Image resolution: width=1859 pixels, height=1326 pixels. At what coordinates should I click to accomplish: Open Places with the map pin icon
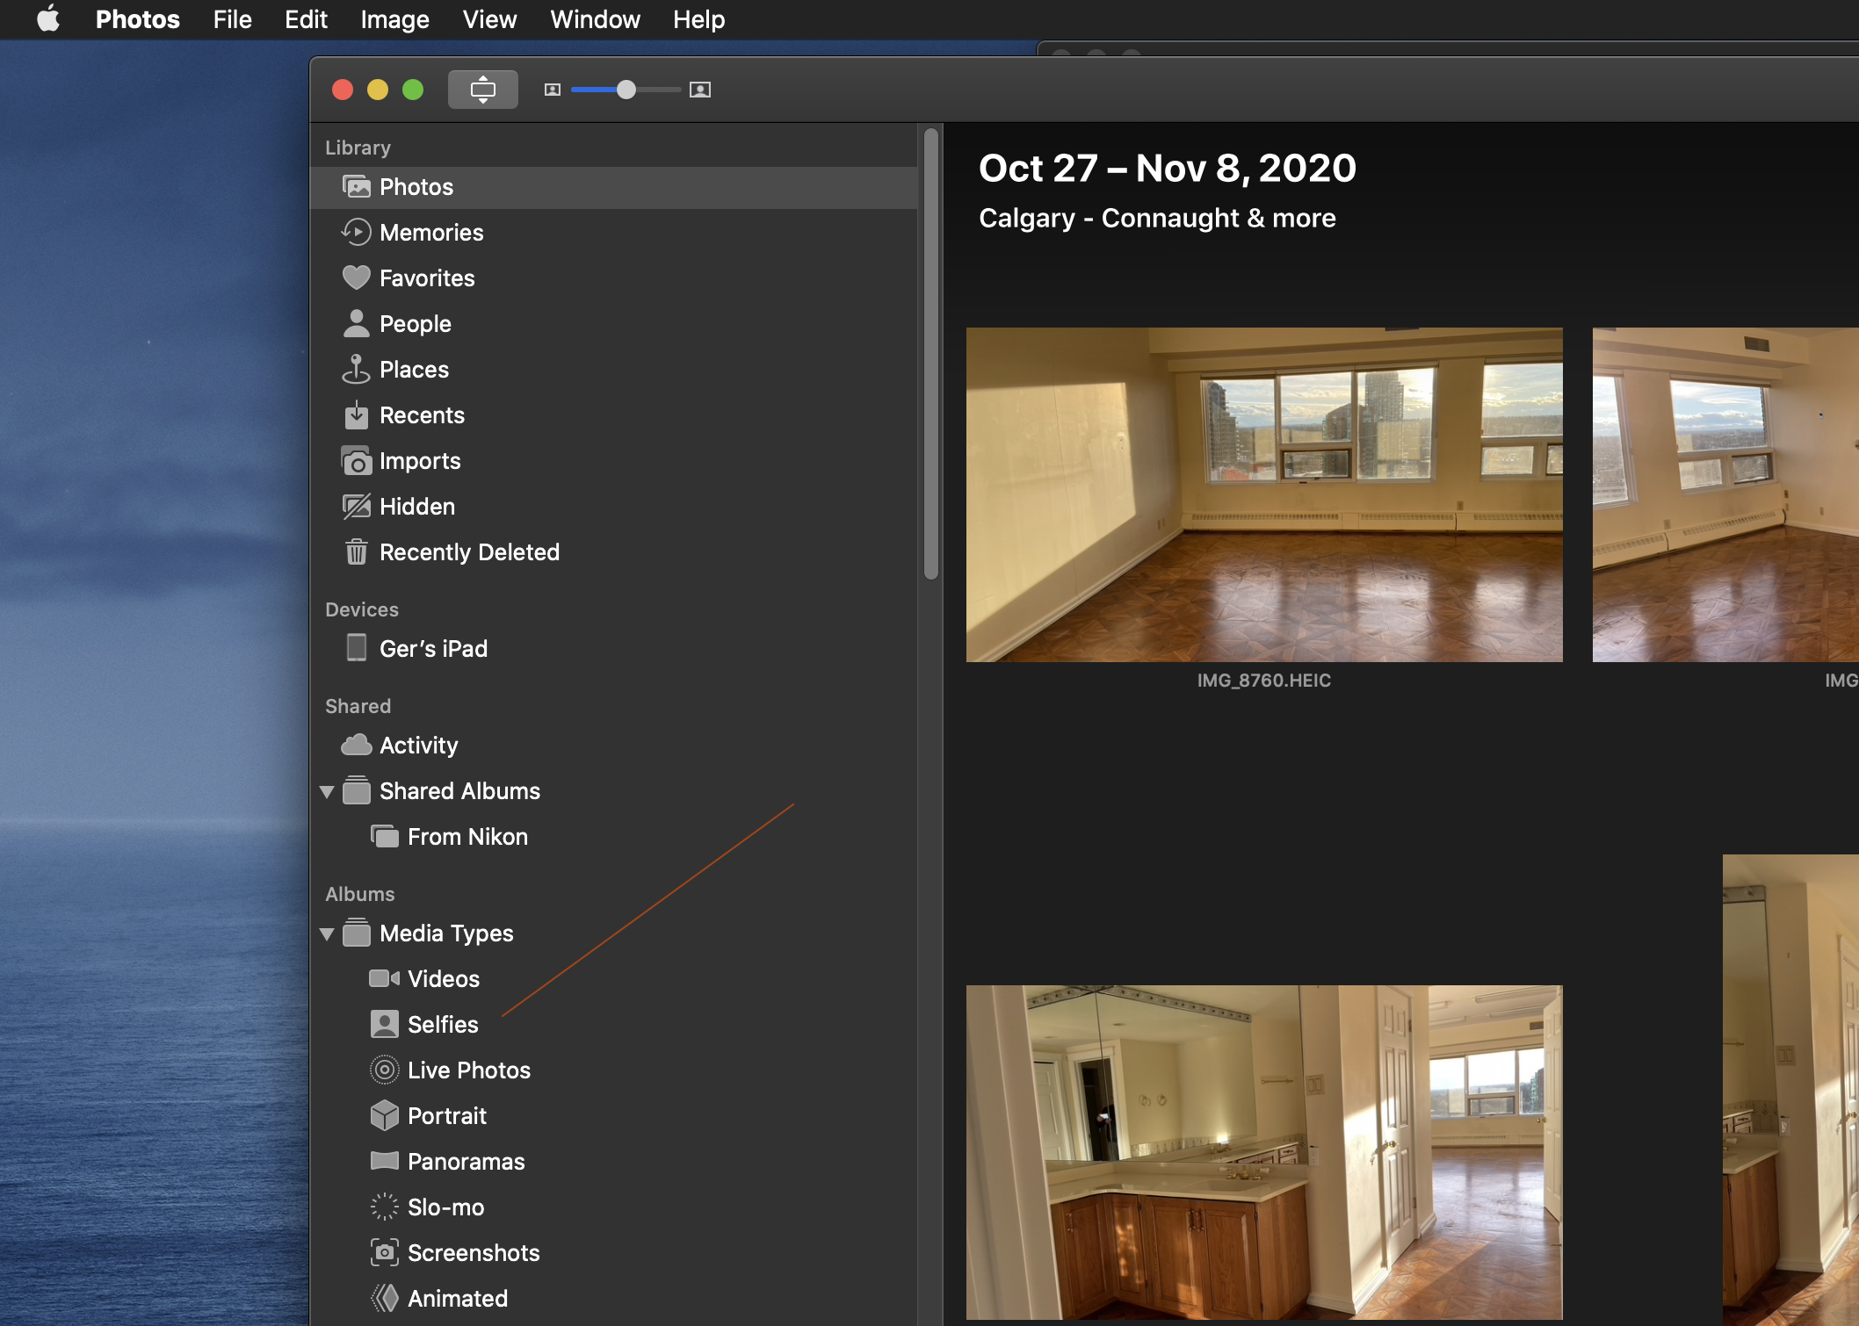click(356, 370)
